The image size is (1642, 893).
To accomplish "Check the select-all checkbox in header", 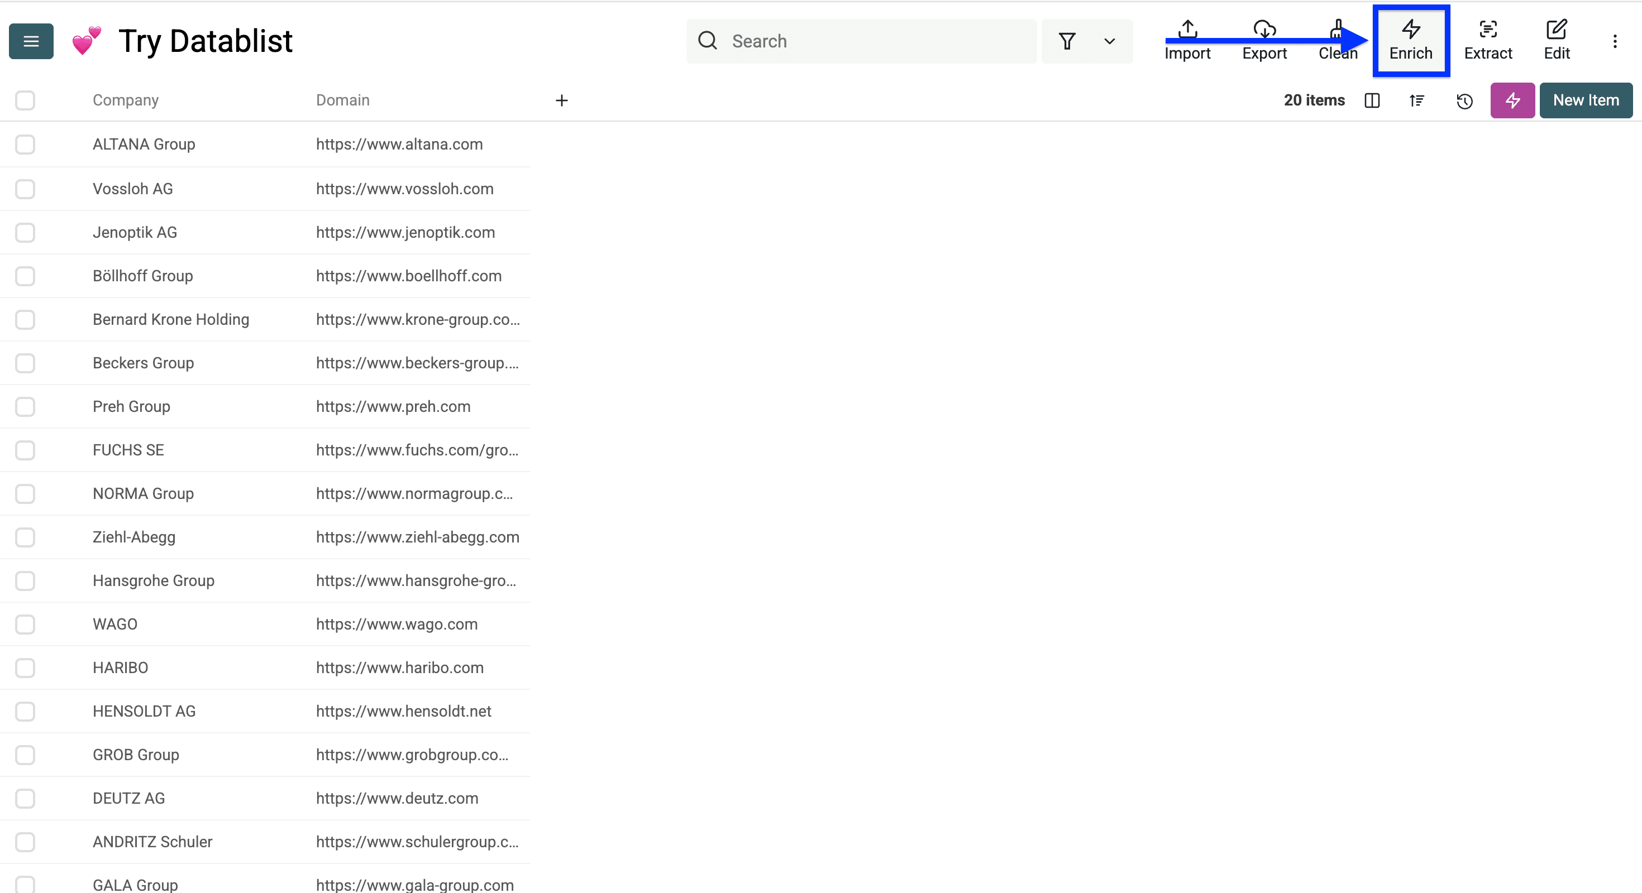I will pos(25,100).
